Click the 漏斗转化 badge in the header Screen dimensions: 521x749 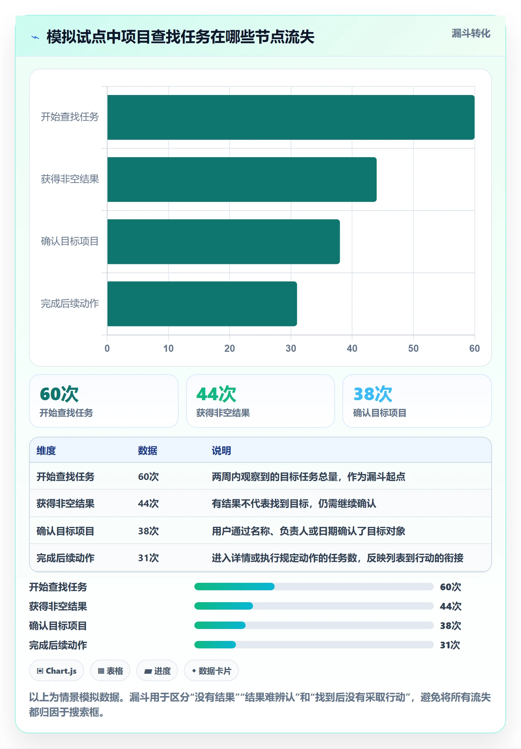[x=471, y=34]
